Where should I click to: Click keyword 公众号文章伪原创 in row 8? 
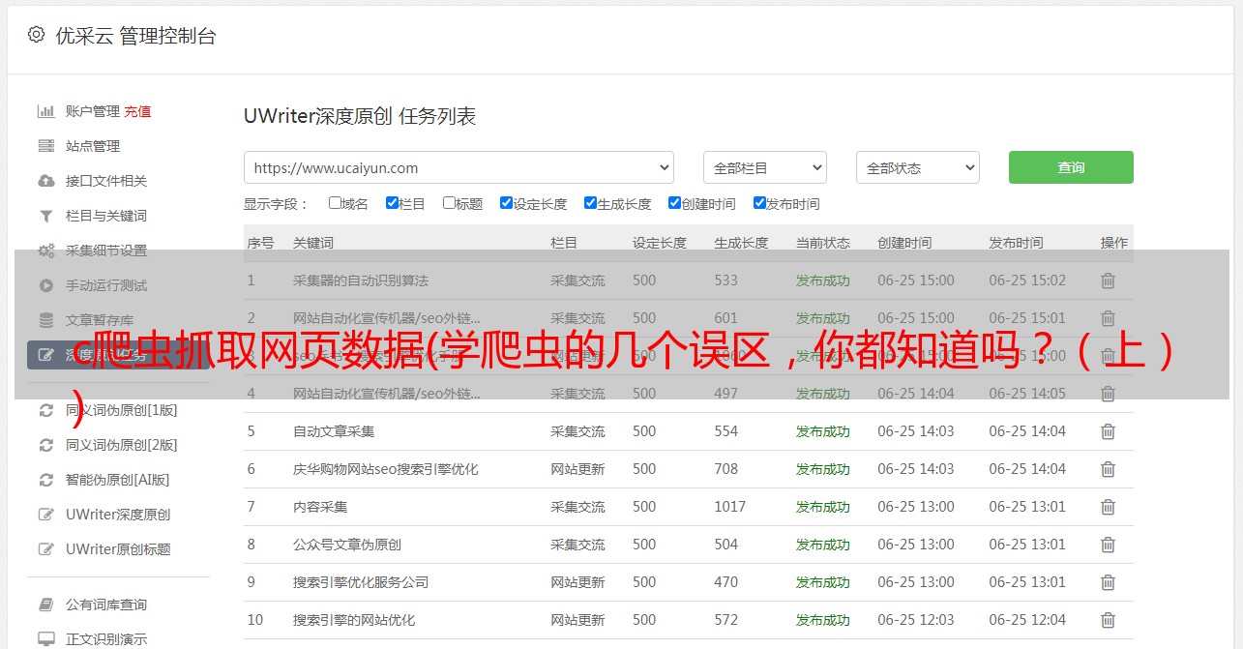click(x=347, y=545)
